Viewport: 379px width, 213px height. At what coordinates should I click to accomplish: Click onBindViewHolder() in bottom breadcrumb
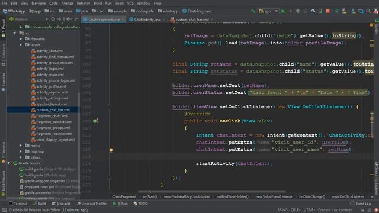point(232,197)
